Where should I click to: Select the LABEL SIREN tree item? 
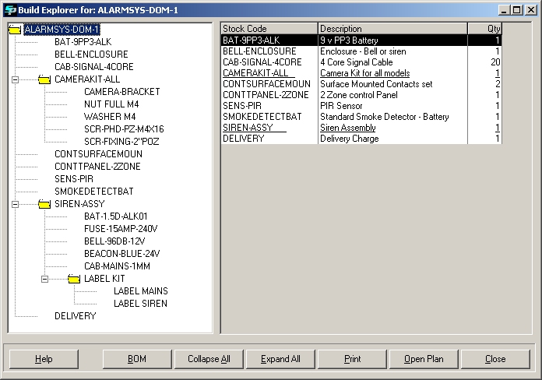point(140,304)
